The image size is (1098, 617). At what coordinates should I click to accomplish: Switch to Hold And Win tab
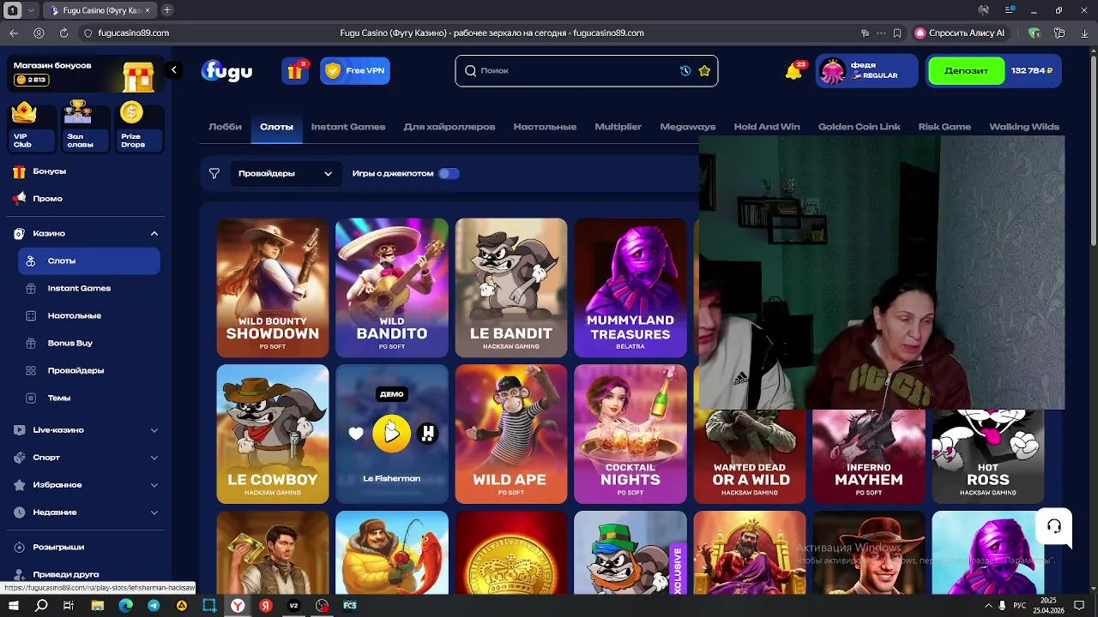point(767,127)
